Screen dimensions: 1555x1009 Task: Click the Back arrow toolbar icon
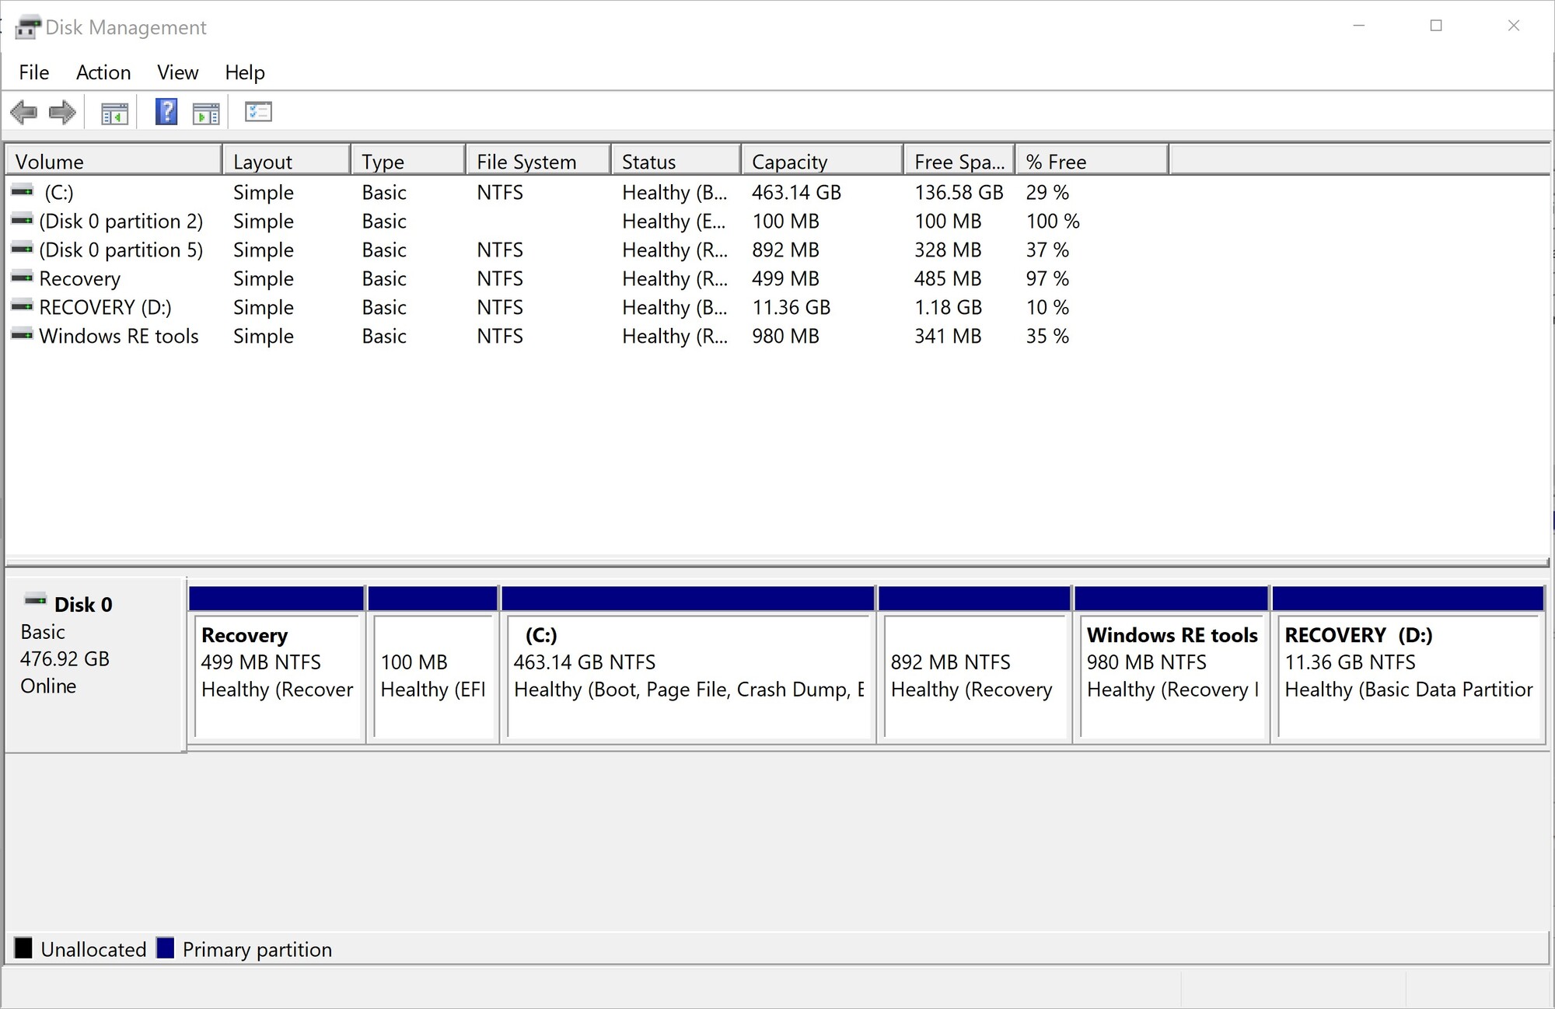click(24, 113)
